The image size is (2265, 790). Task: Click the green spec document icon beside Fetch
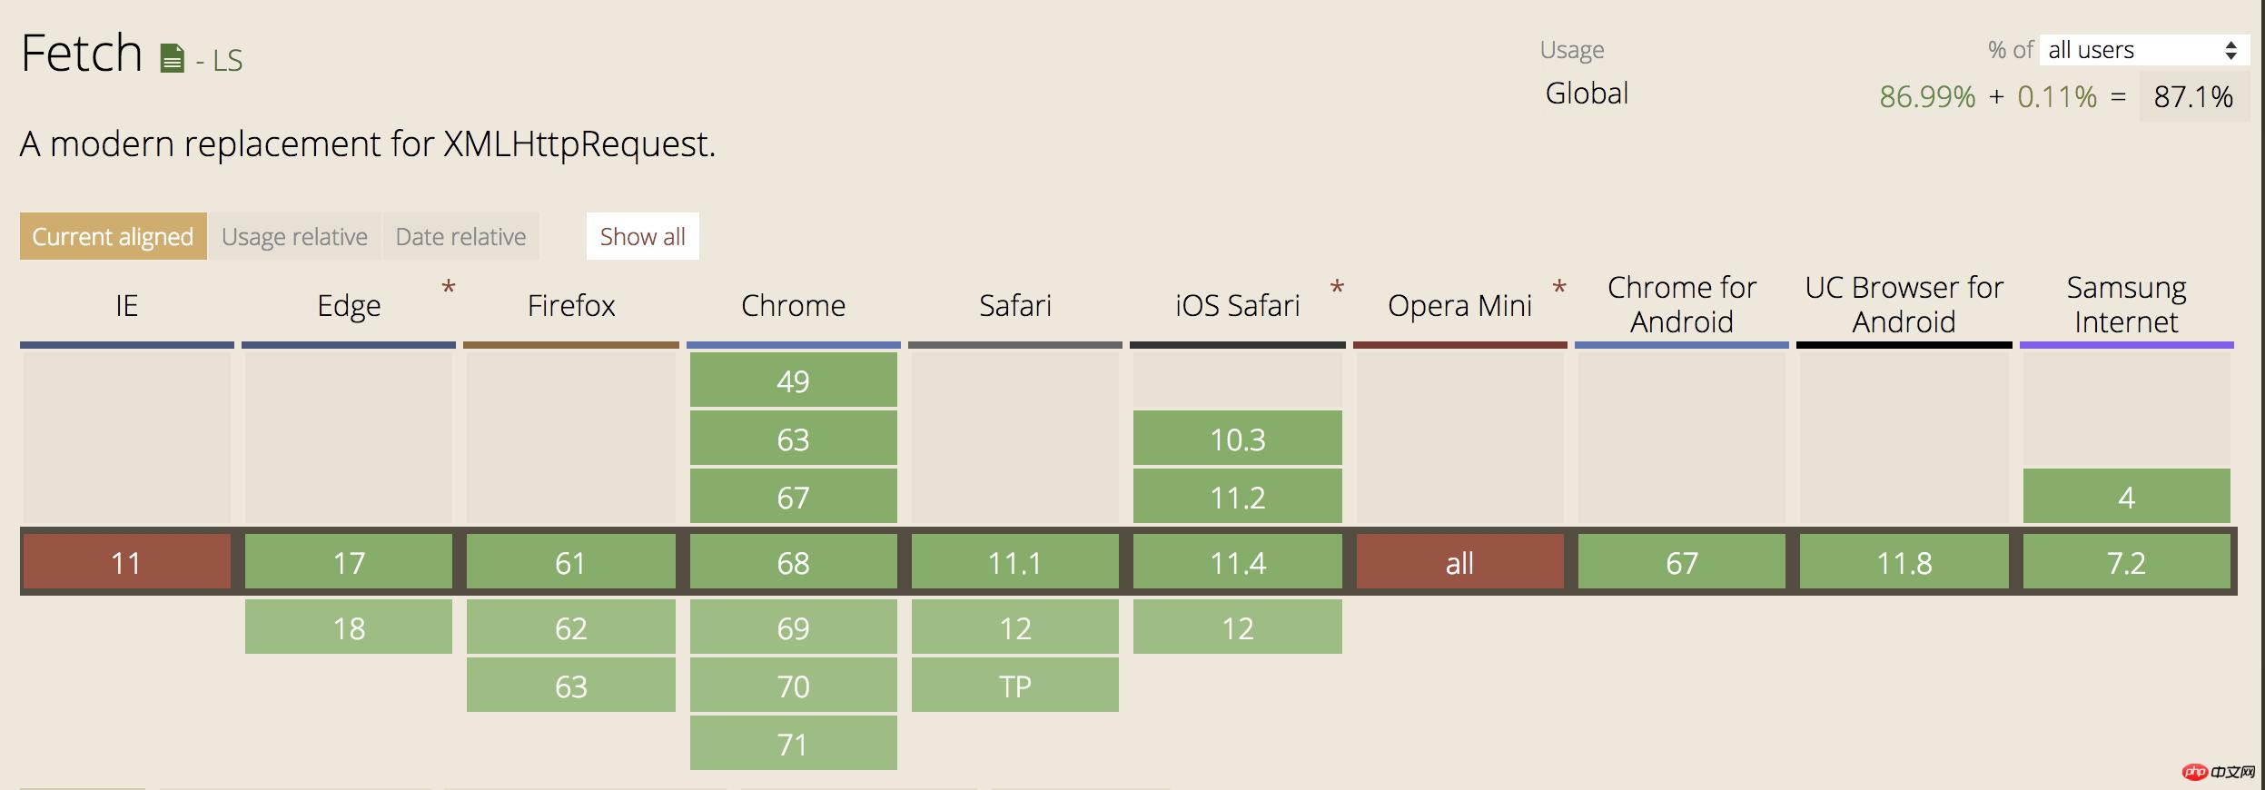172,59
